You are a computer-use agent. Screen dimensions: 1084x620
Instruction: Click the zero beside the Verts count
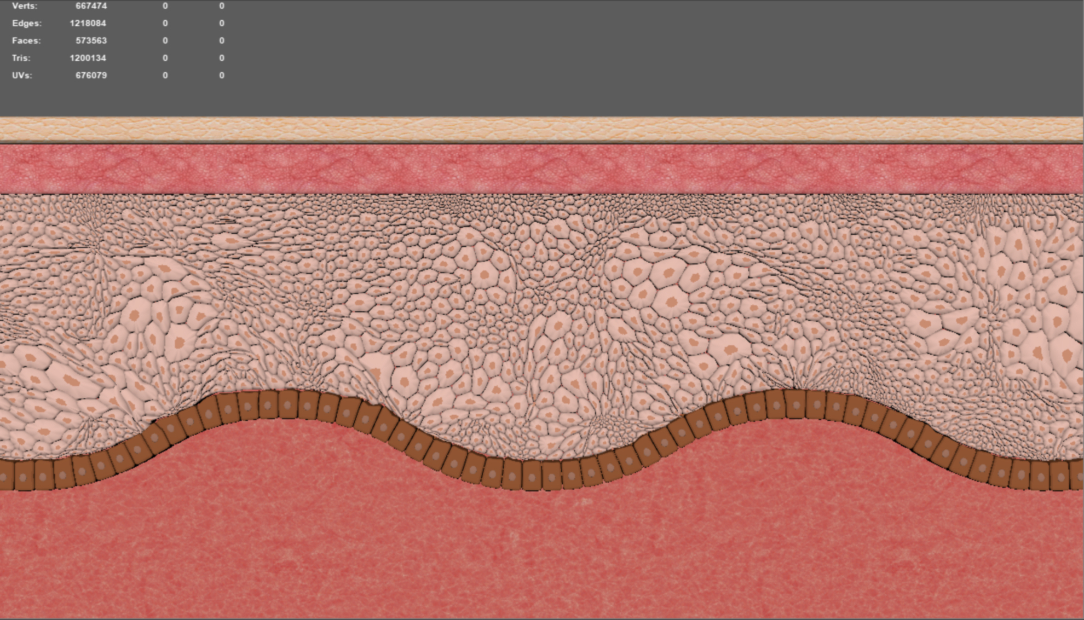click(x=165, y=6)
